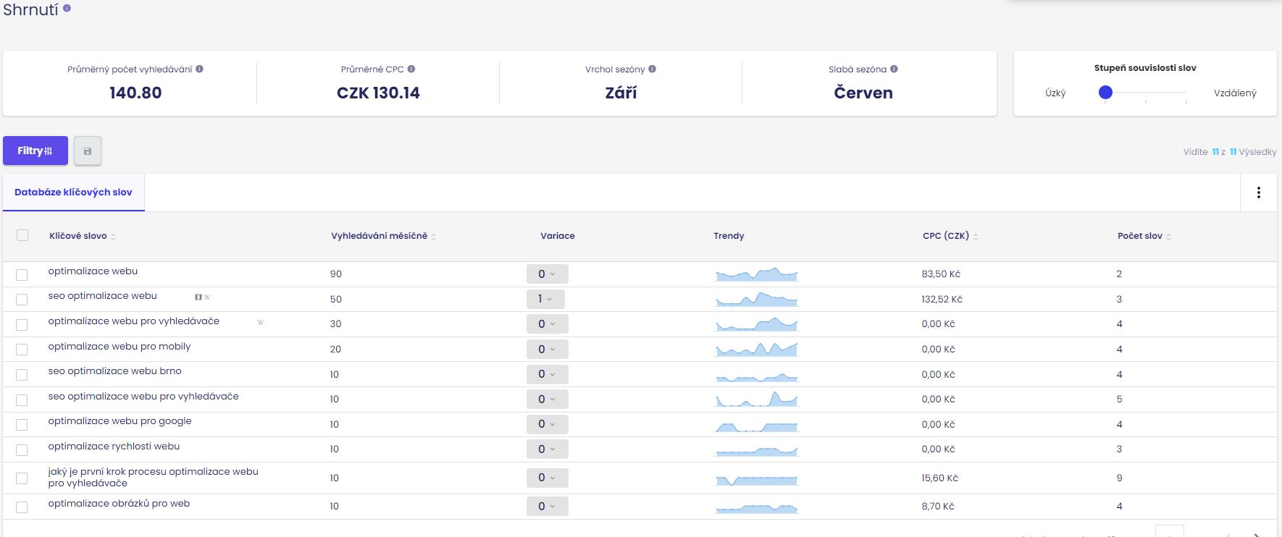Click info icon beside Průměrný počet vyhledávání

199,69
